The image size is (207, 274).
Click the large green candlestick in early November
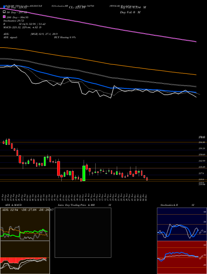tap(84, 173)
